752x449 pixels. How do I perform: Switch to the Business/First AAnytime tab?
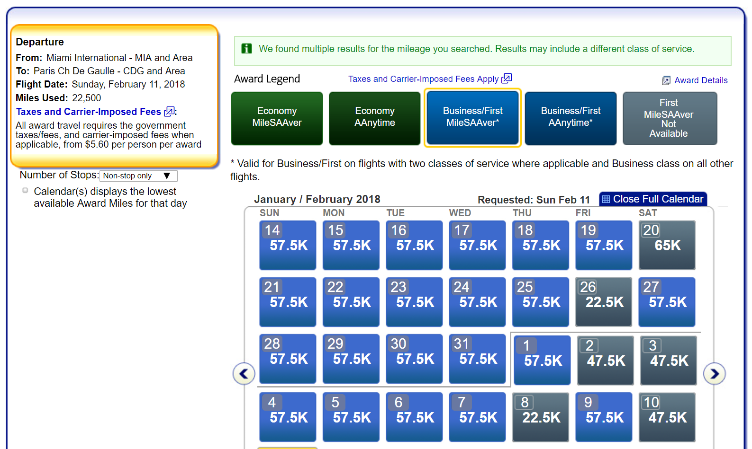(571, 118)
